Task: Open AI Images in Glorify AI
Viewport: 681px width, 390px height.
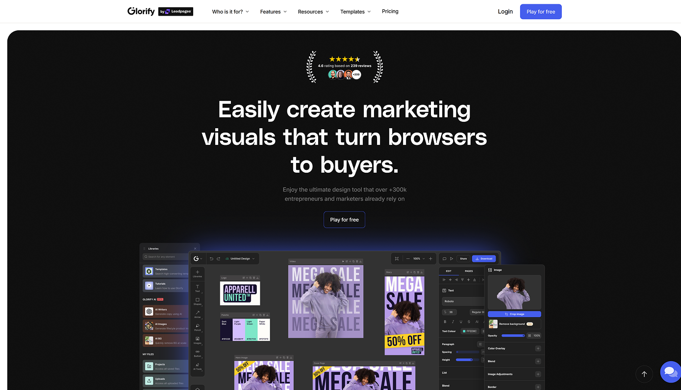Action: (x=166, y=326)
